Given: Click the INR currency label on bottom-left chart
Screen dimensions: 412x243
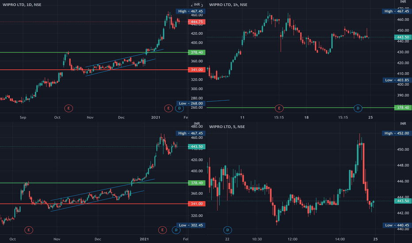Looking at the screenshot, I should [x=197, y=123].
